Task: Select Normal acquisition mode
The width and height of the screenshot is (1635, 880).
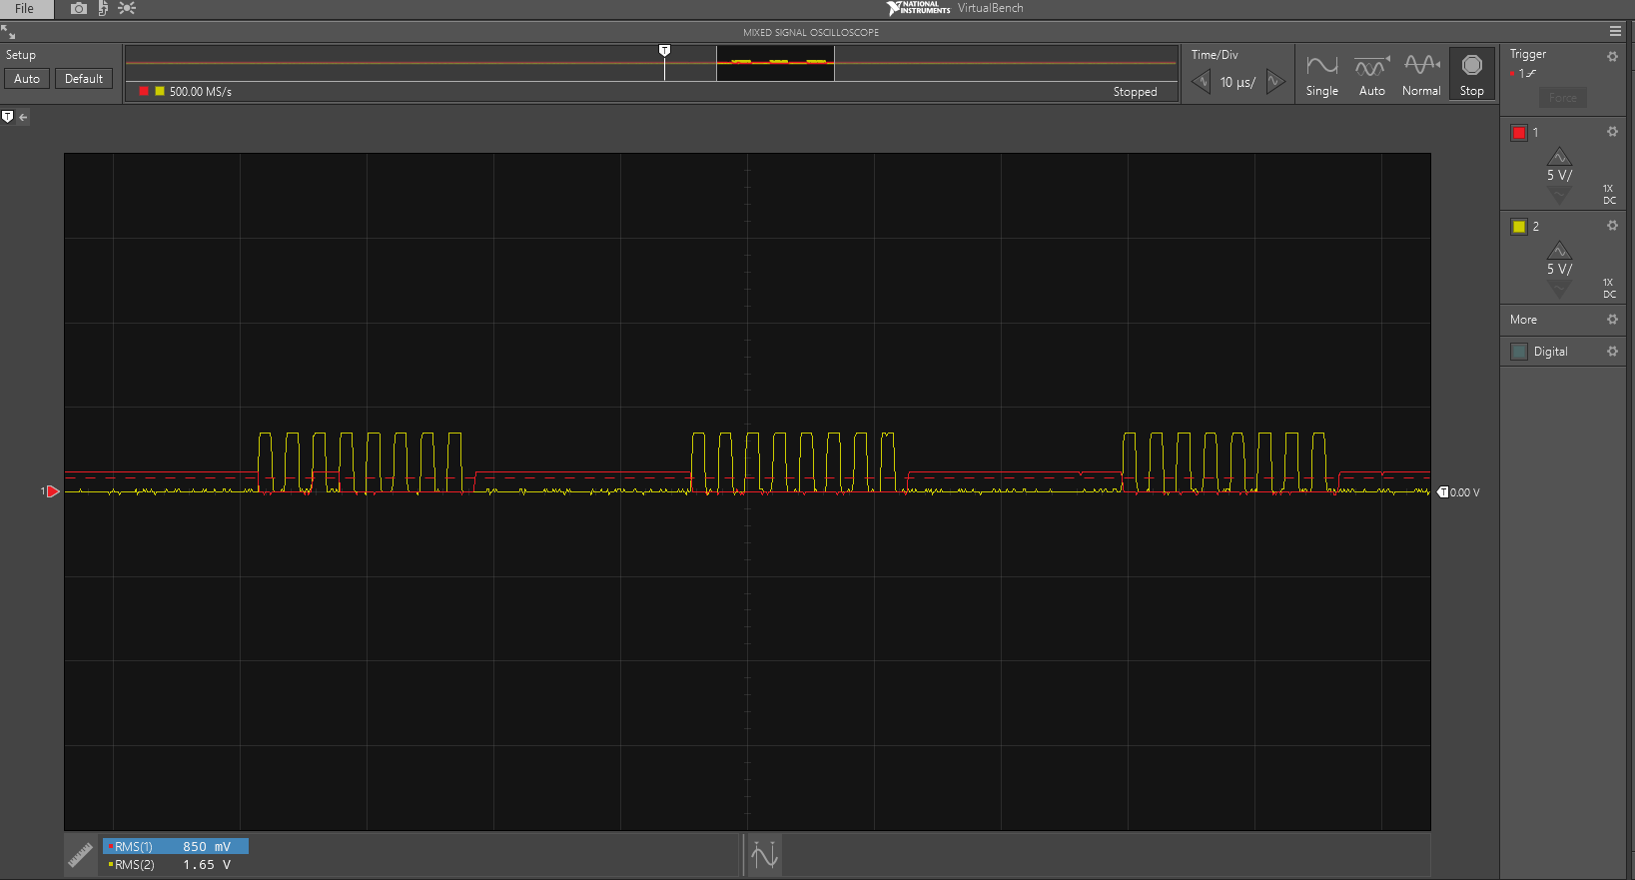Action: click(x=1421, y=76)
